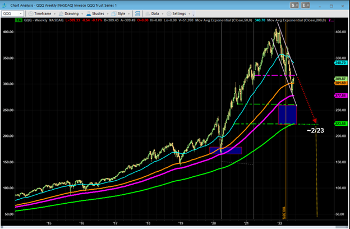Click the Settings gear icon

169,13
